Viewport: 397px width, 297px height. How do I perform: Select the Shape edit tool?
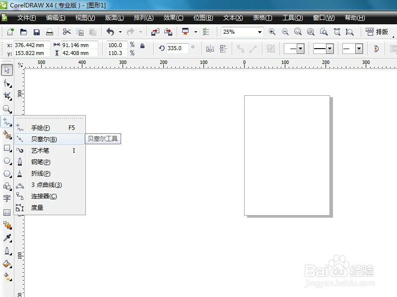coord(7,83)
